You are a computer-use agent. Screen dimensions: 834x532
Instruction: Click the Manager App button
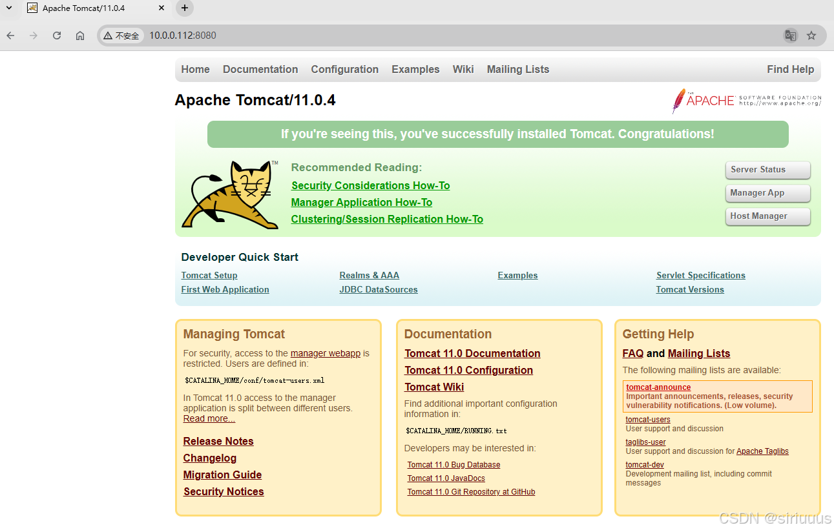pos(767,193)
